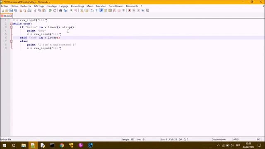Collapse the while True fold marker
Viewport: 265px width, 149px height.
[x=11, y=24]
